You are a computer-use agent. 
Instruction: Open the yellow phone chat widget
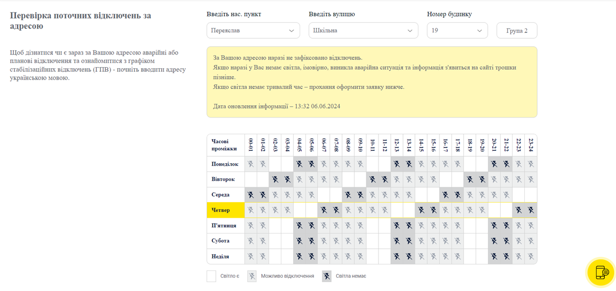[601, 272]
